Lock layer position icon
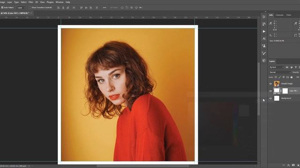Screen dimensions: 300x168 (284, 77)
